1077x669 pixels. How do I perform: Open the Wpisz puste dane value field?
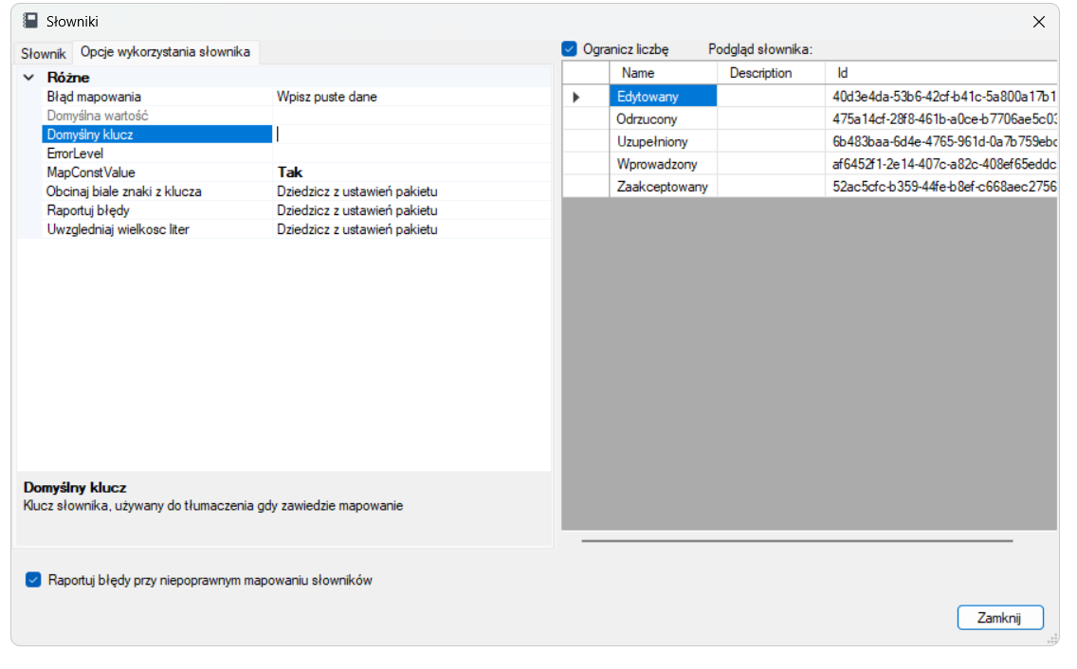tap(411, 97)
